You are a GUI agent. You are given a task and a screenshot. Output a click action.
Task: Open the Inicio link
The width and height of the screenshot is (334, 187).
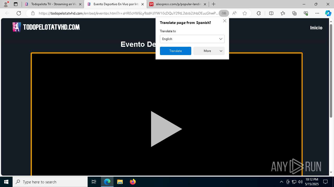click(x=316, y=28)
